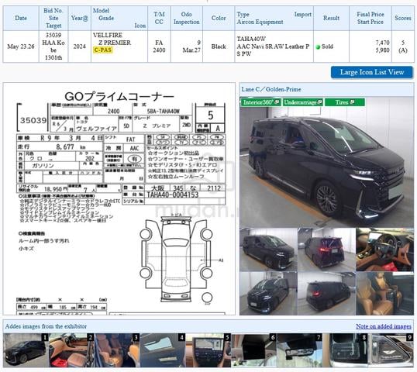The height and width of the screenshot is (372, 417).
Task: Click the green Sold status dot
Action: [318, 47]
